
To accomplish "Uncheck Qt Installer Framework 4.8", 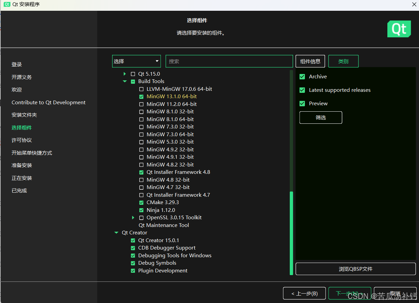I will point(141,172).
